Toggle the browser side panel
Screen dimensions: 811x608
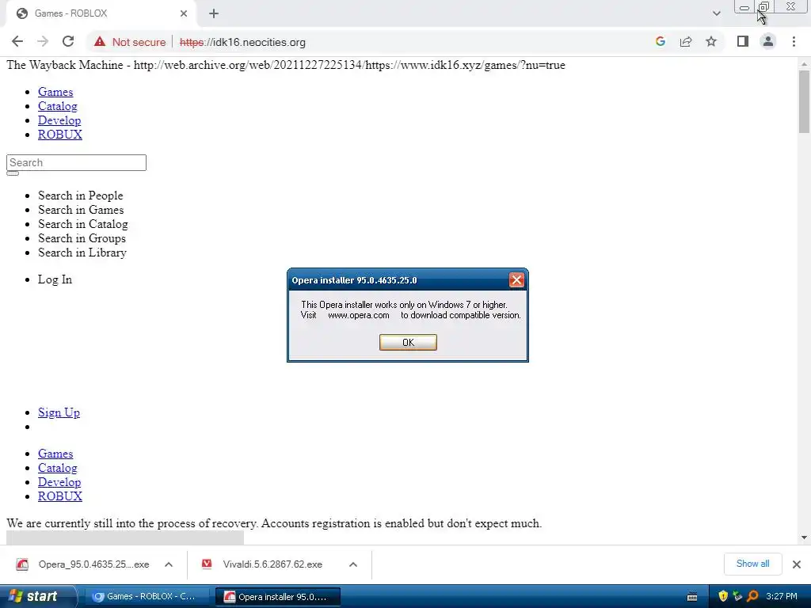click(743, 41)
